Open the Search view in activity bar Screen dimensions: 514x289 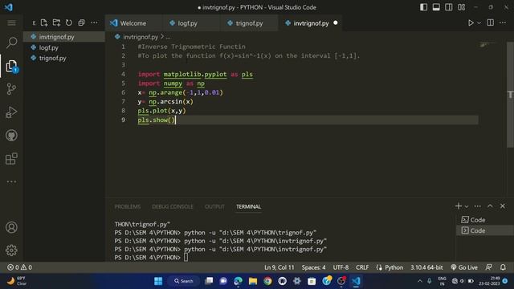[x=11, y=43]
